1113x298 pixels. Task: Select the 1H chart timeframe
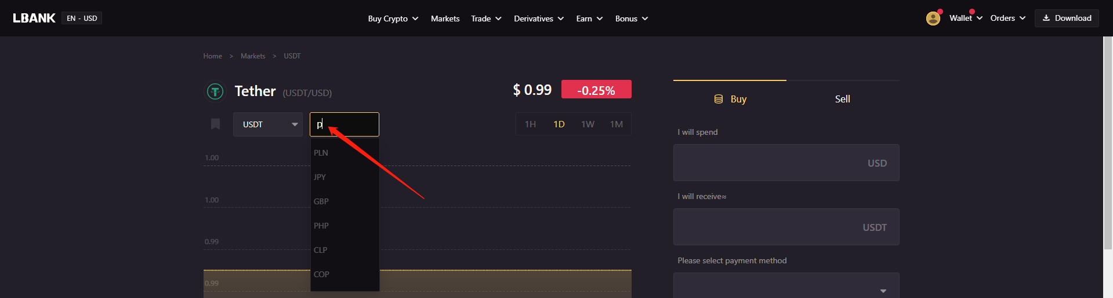[530, 124]
